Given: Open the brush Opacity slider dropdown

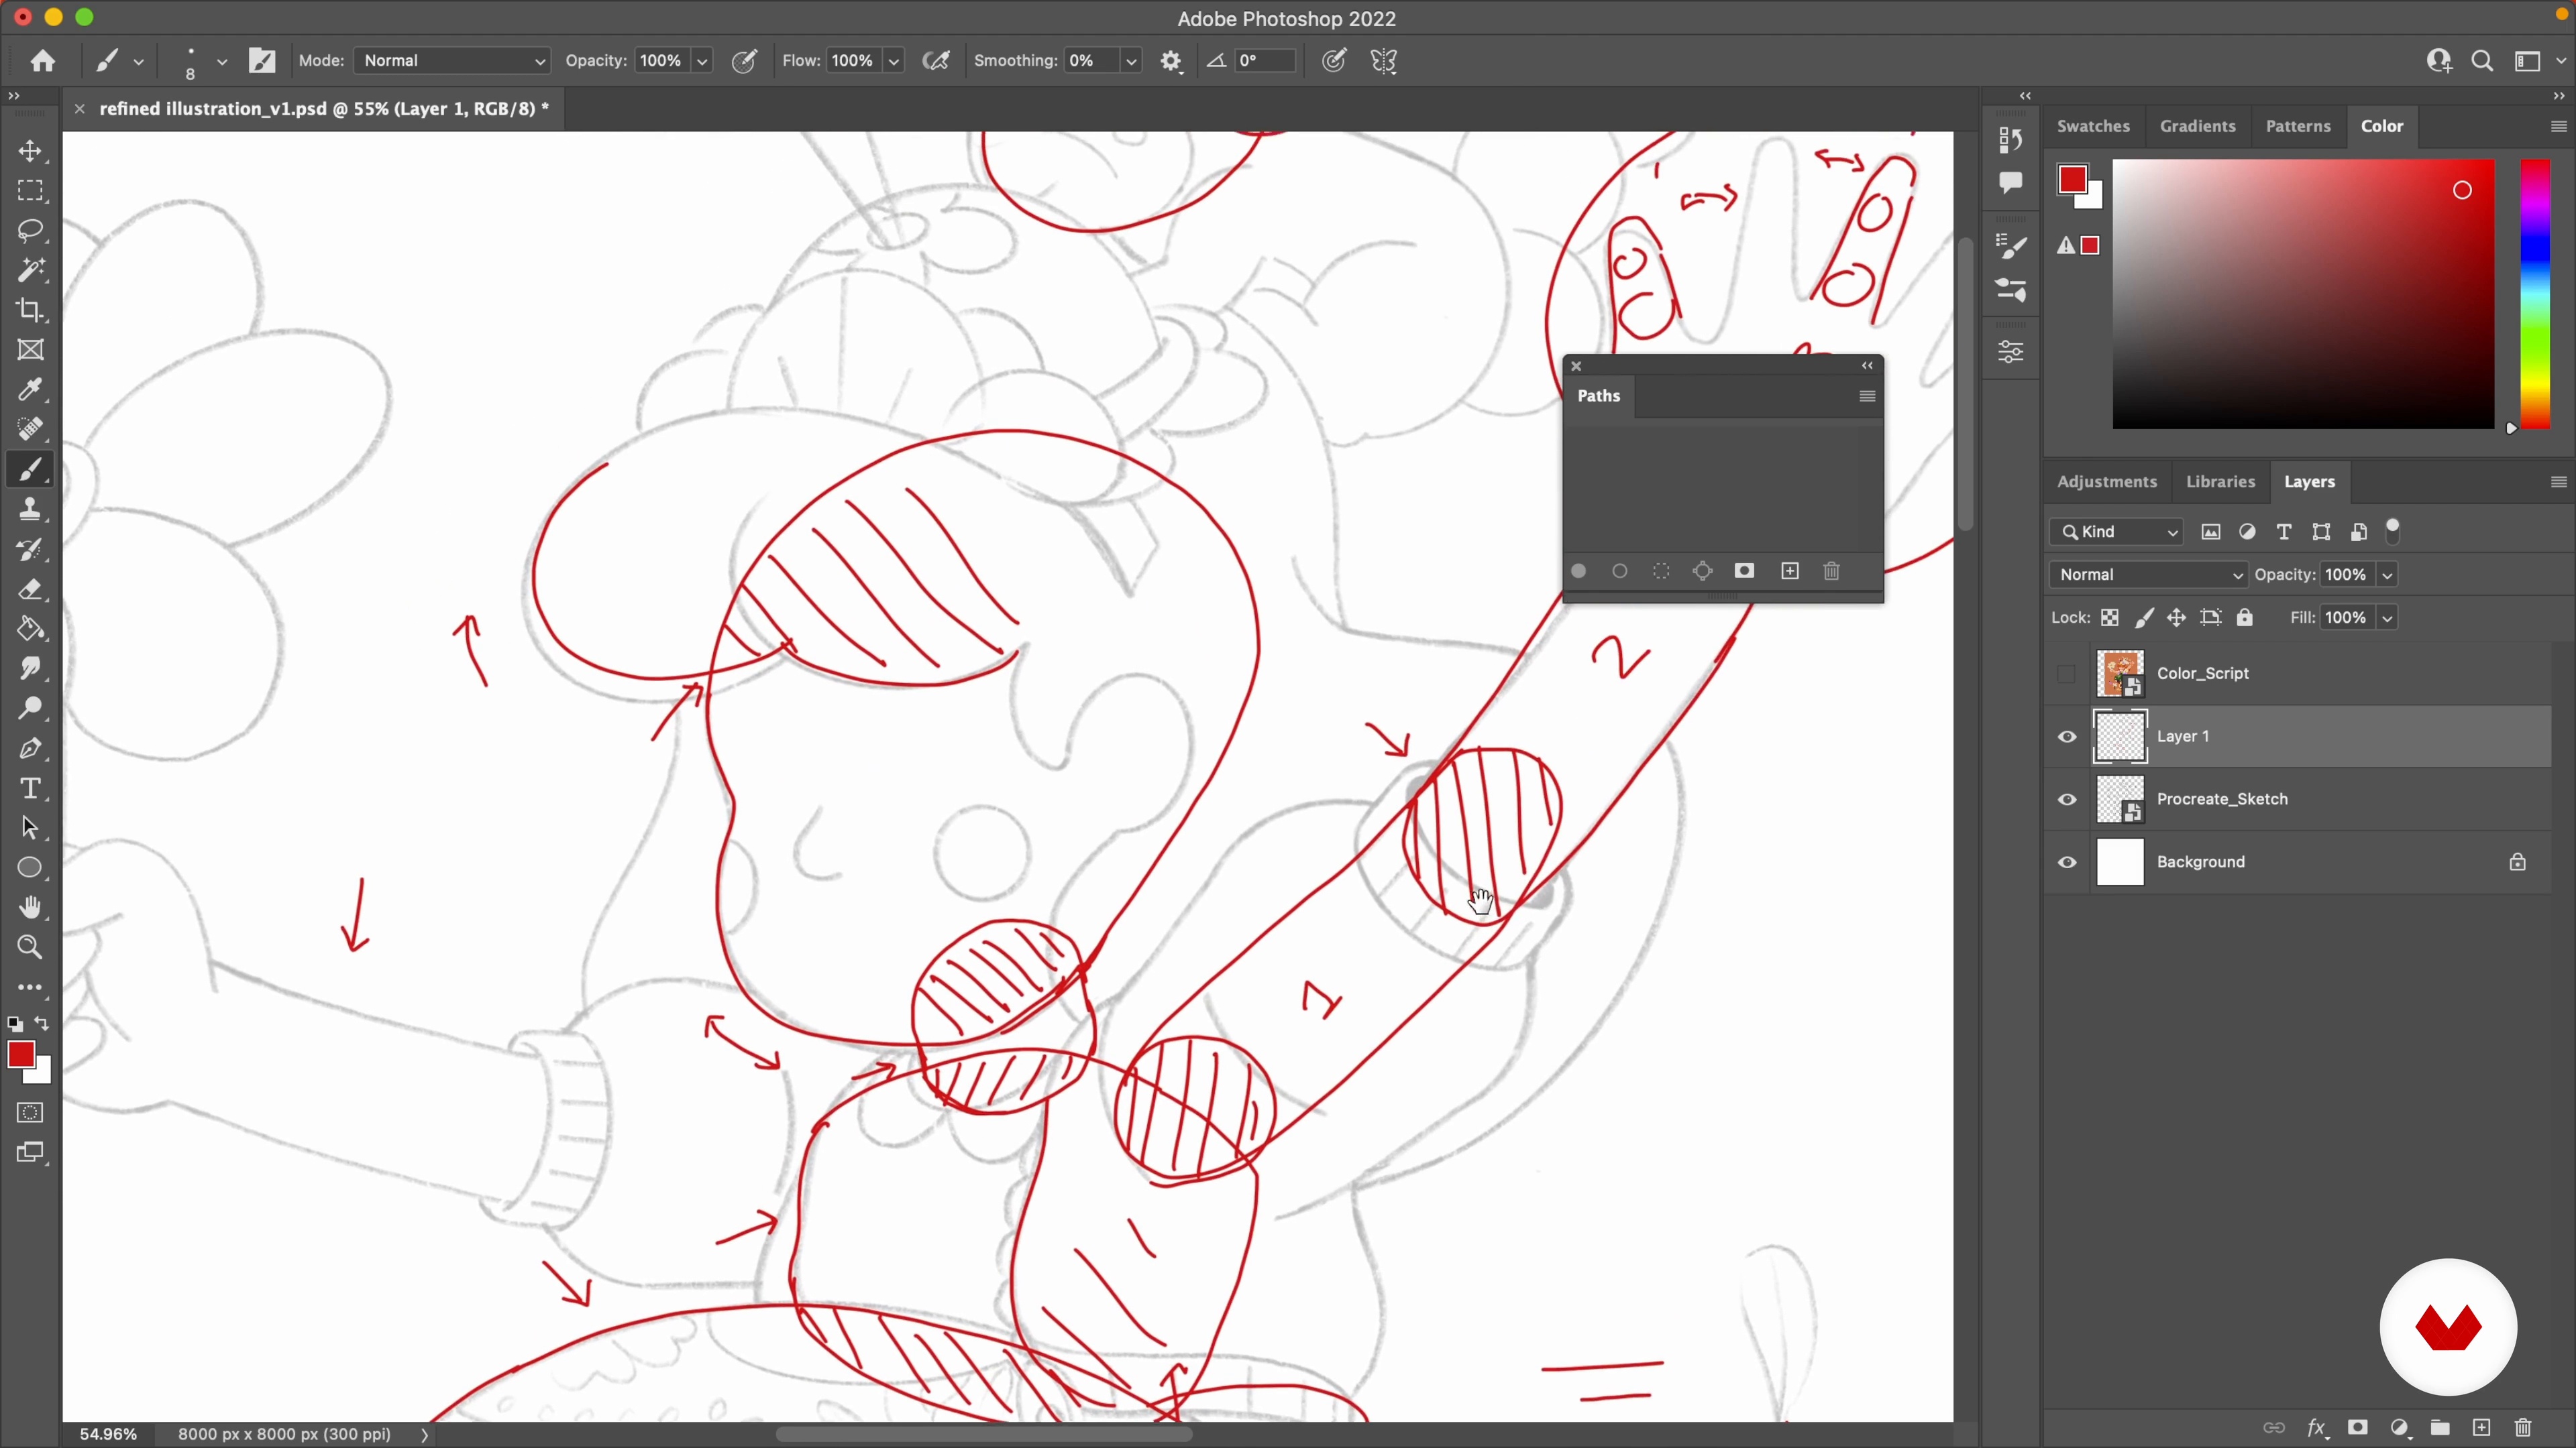Looking at the screenshot, I should point(703,61).
